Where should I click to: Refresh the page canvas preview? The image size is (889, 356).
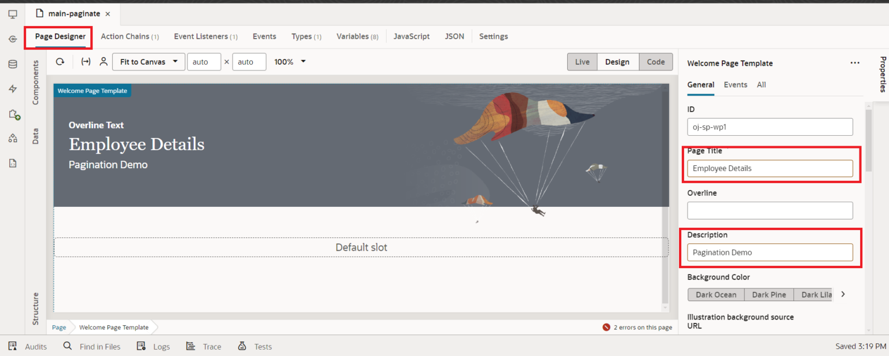click(60, 62)
